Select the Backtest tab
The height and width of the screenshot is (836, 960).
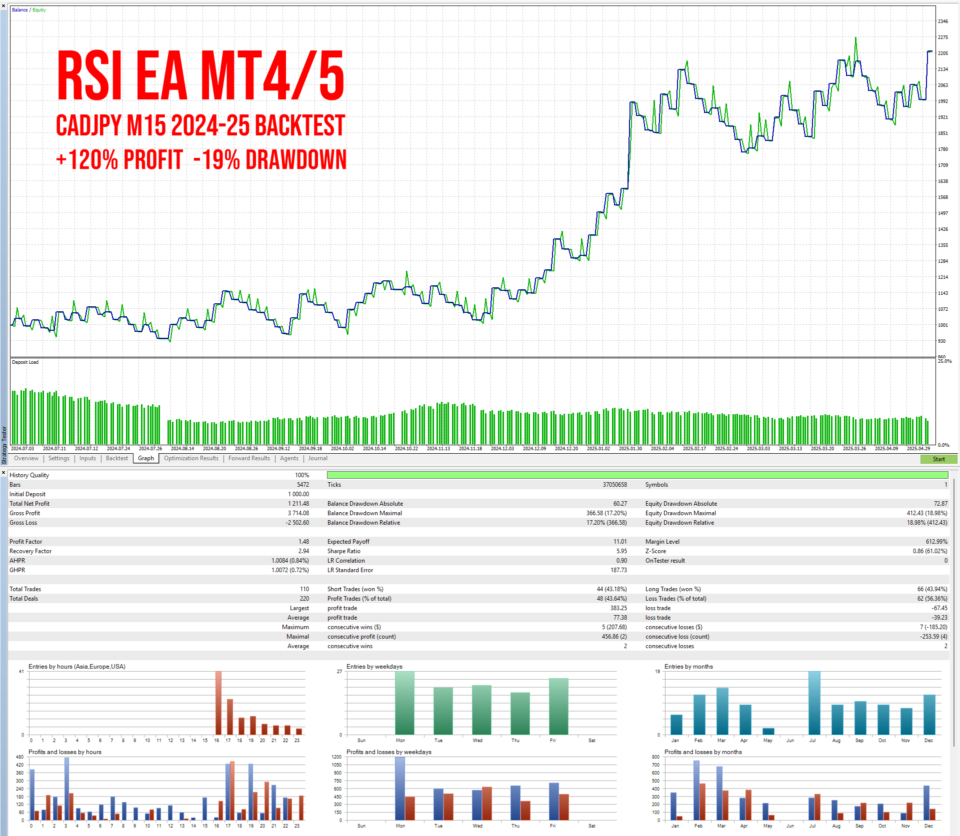(117, 458)
